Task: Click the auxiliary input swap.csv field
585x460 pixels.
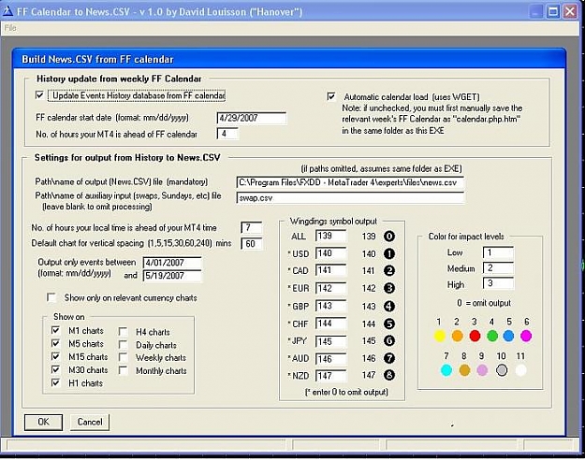Action: pyautogui.click(x=350, y=198)
